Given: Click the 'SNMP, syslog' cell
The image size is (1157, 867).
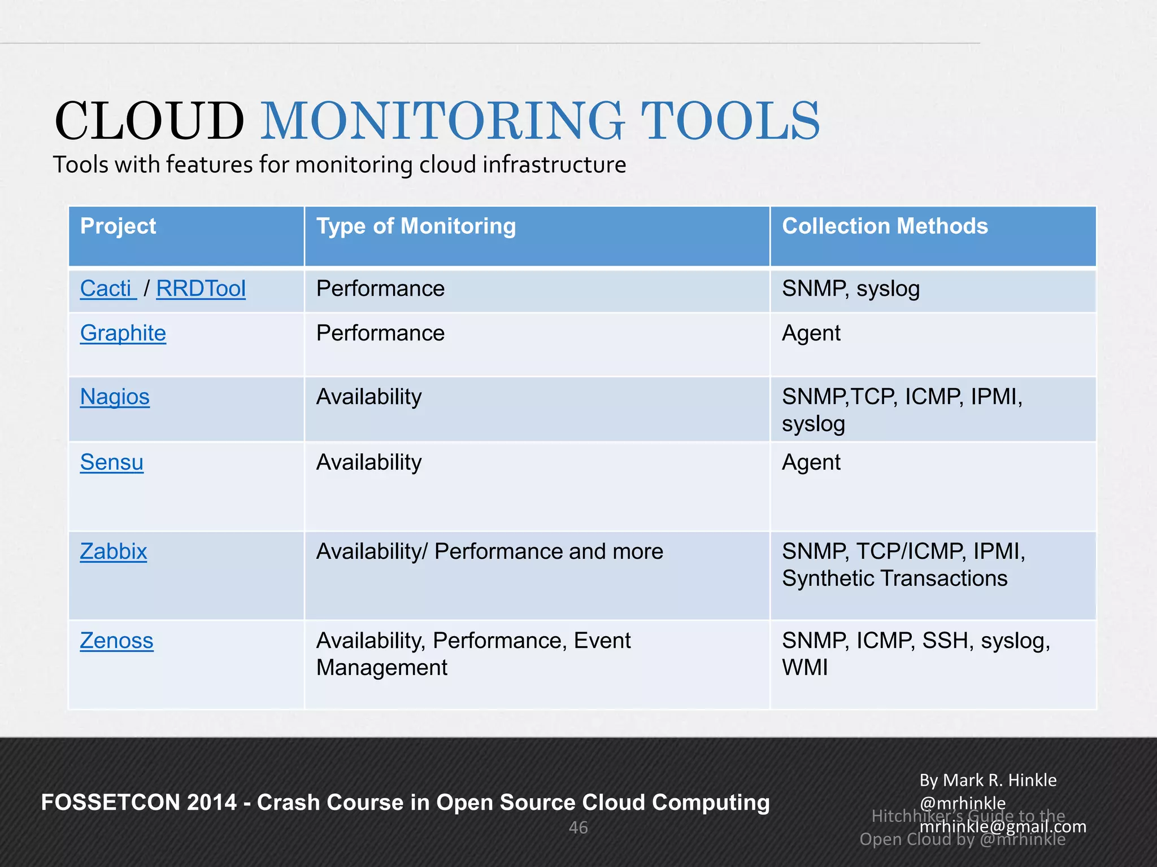Looking at the screenshot, I should (933, 291).
